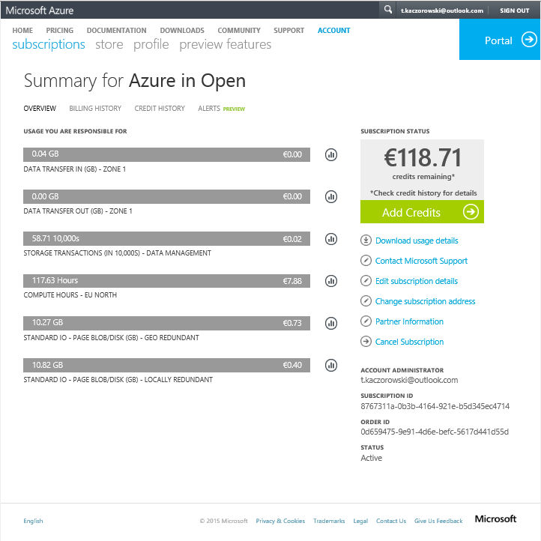
Task: Click arrow icon next to Cancel Subscription
Action: pos(366,342)
